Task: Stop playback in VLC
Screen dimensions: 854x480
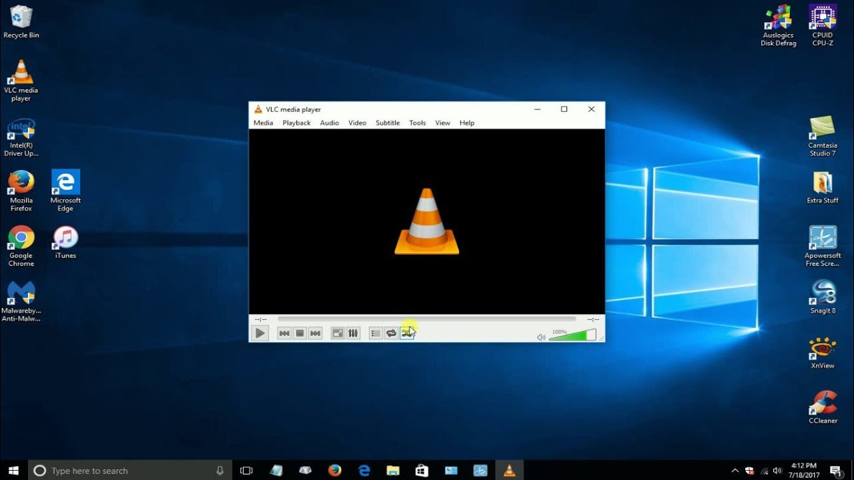Action: [x=300, y=333]
